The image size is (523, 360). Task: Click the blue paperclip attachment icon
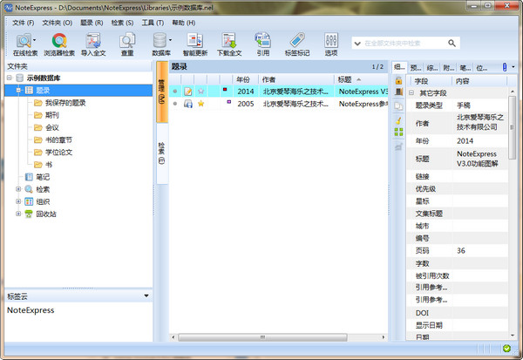(505, 67)
